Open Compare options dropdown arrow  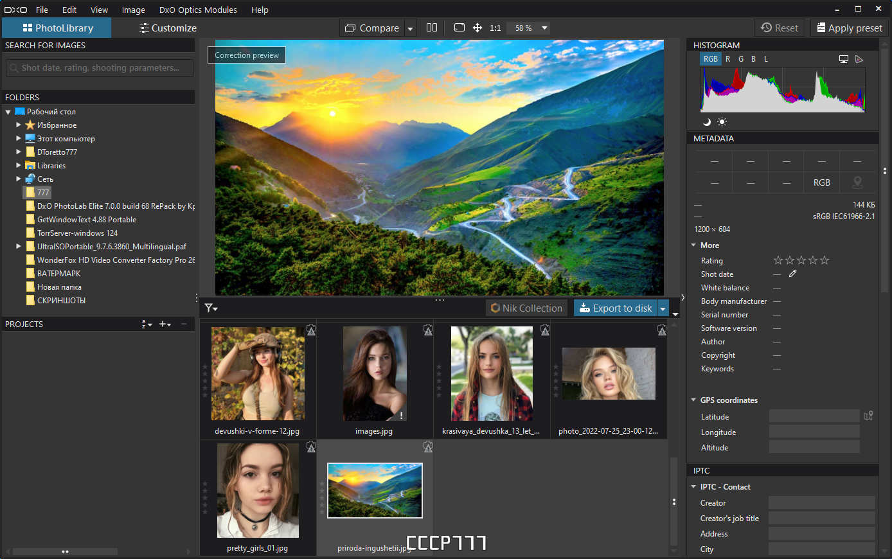[x=410, y=28]
